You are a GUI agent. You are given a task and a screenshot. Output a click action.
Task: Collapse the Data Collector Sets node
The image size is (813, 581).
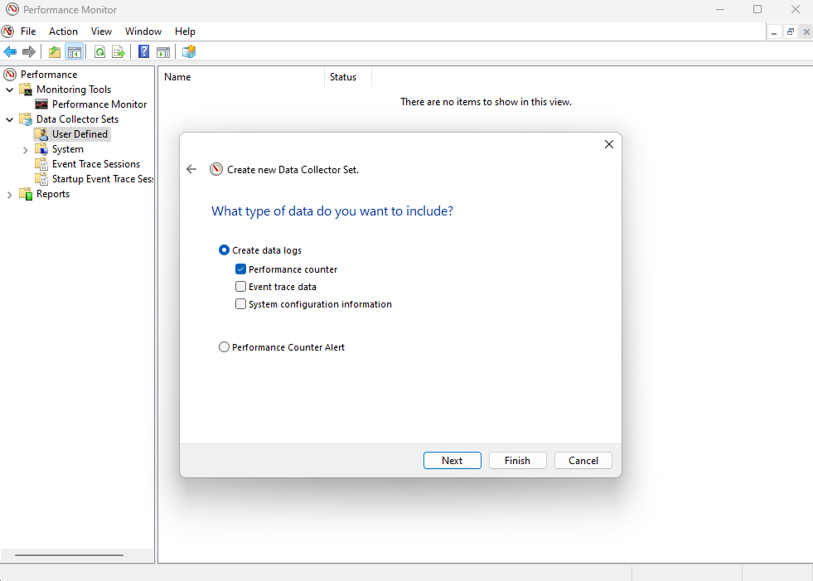10,119
